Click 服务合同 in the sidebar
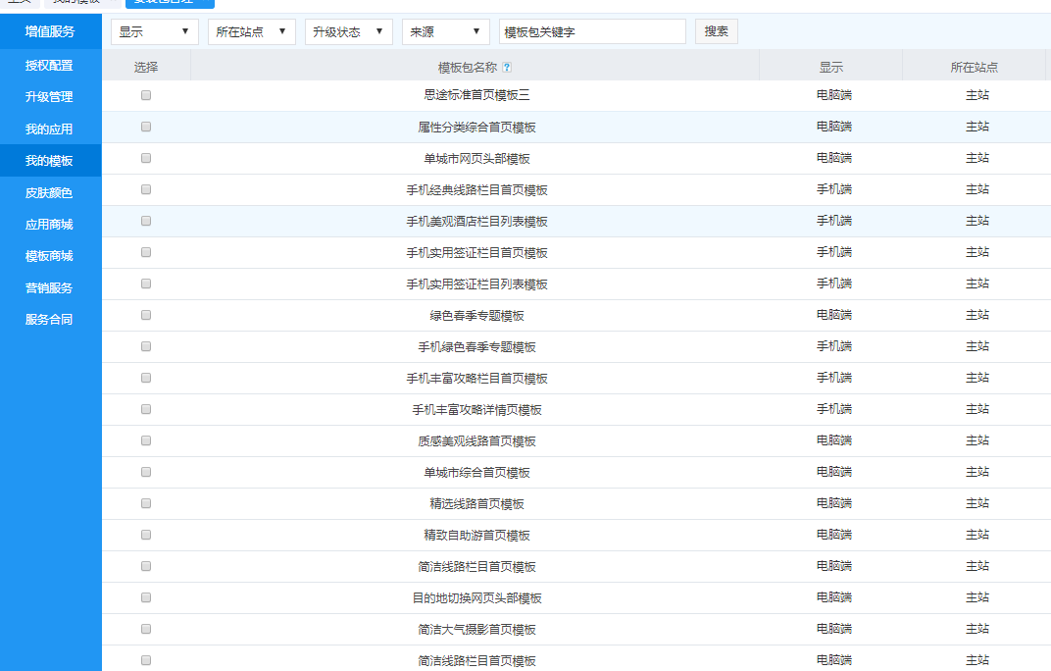This screenshot has width=1051, height=671. click(49, 320)
